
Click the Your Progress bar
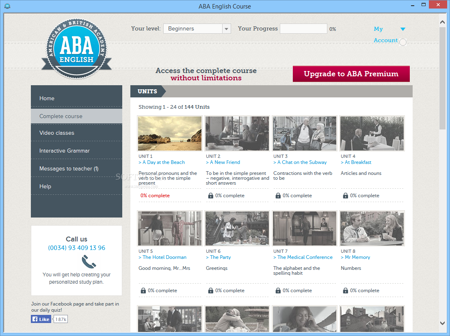pyautogui.click(x=303, y=29)
